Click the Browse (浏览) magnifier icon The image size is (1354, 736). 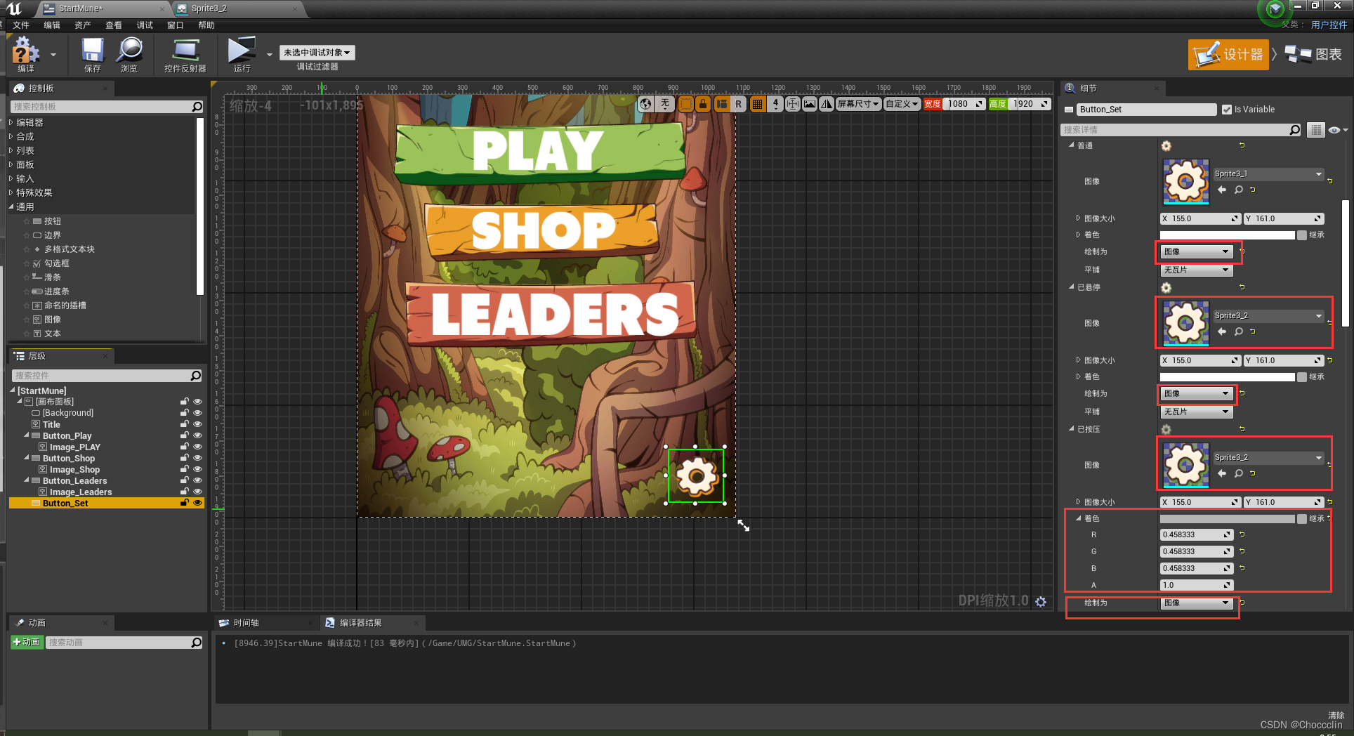point(129,54)
